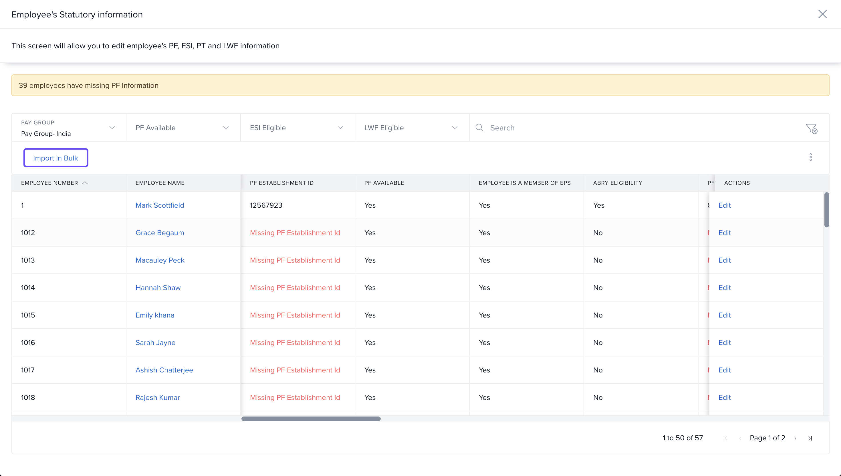The image size is (841, 476).
Task: Click the Import In Bulk button
Action: [x=55, y=158]
